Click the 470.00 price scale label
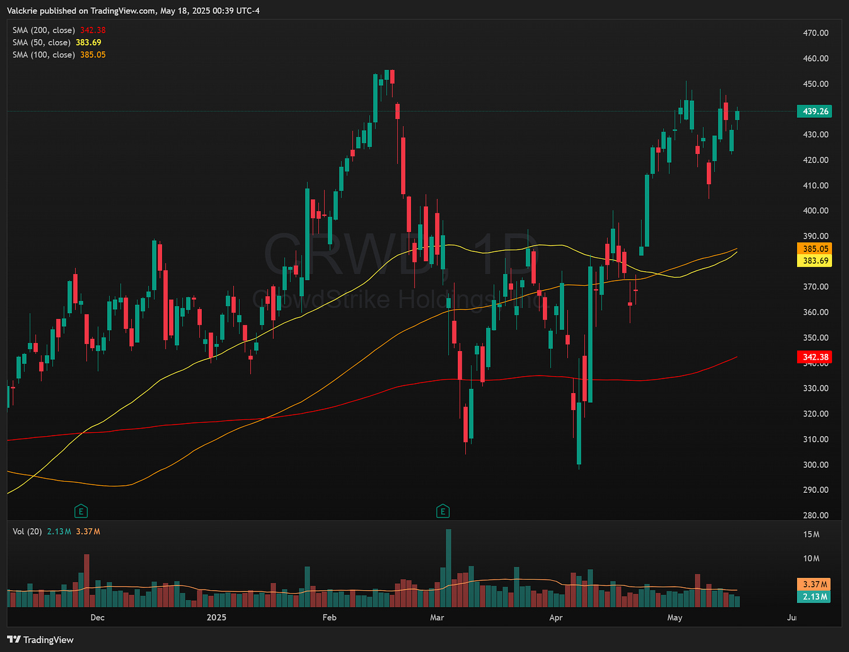This screenshot has height=652, width=849. point(816,33)
